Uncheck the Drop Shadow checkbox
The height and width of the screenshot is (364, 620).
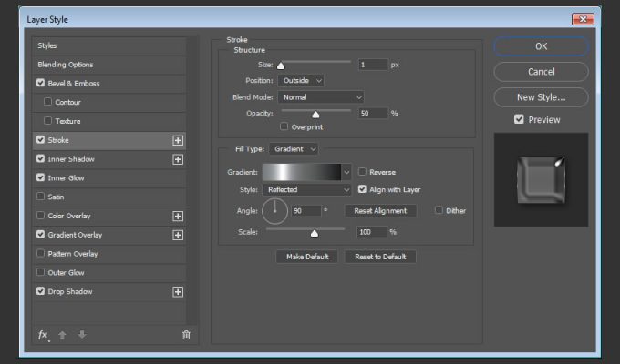(40, 291)
